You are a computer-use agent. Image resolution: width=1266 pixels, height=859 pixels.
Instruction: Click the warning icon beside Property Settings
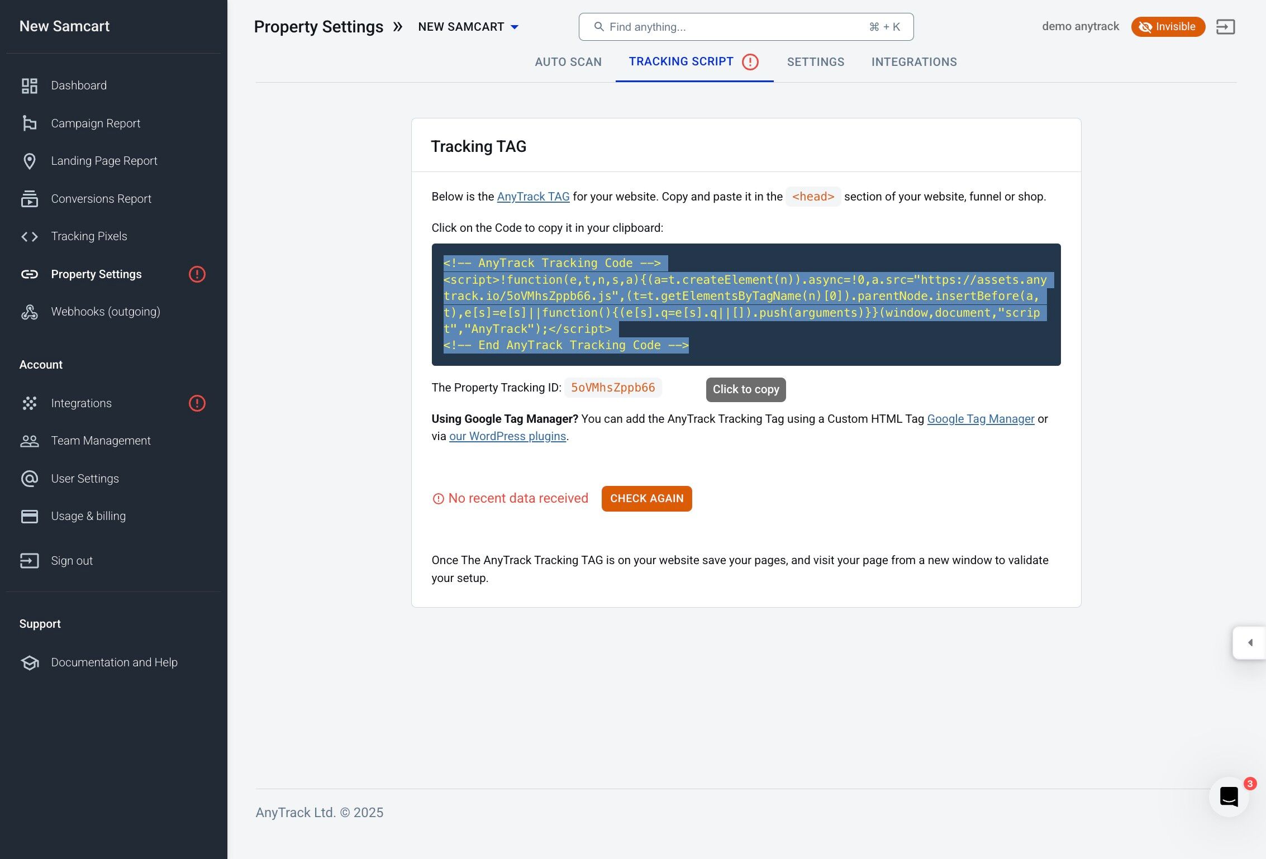pos(197,274)
